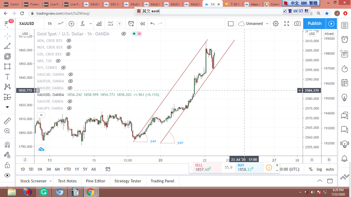Image resolution: width=351 pixels, height=197 pixels.
Task: Open the indicator templates button
Action: click(110, 24)
